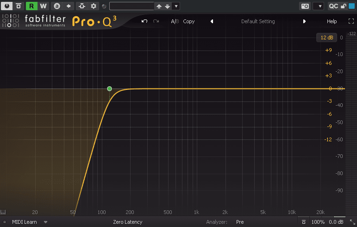Open host preset dropdown triangle

(176, 6)
